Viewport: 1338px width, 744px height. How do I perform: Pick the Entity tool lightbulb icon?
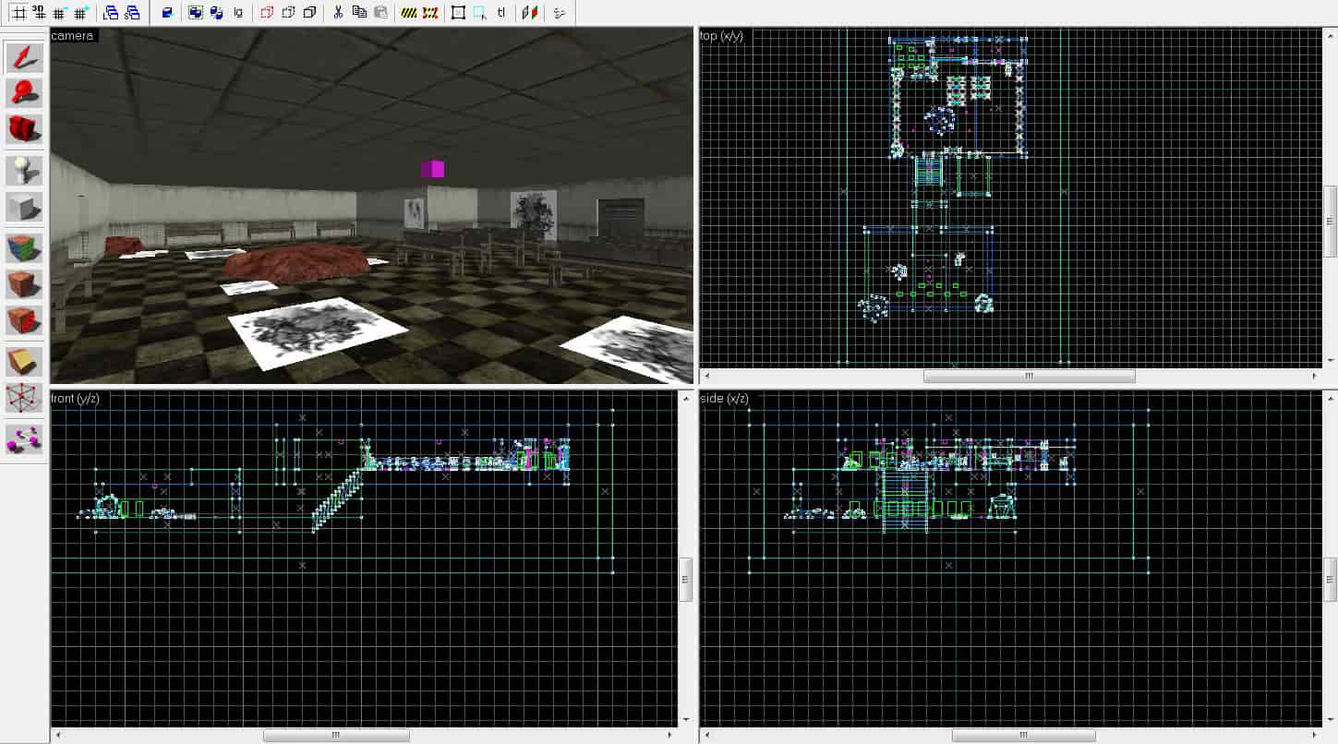tap(24, 171)
